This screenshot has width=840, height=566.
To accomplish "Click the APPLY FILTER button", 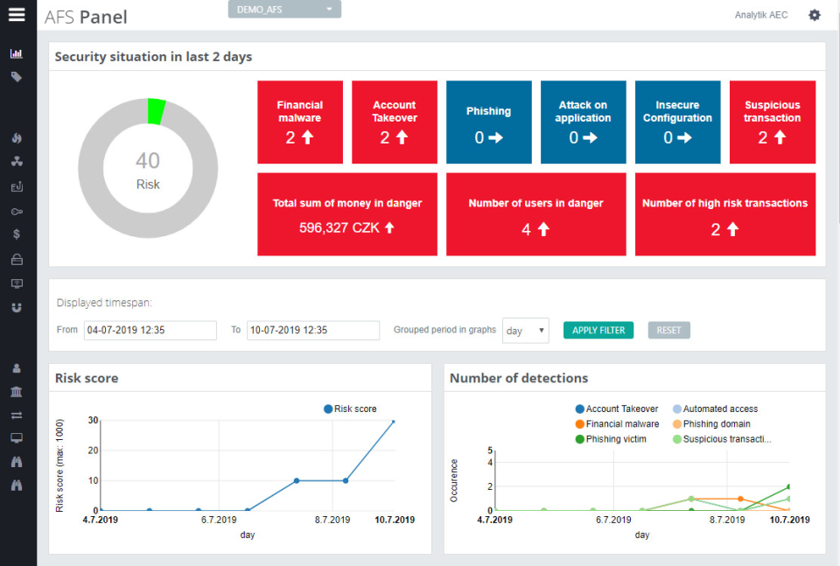I will [x=598, y=331].
